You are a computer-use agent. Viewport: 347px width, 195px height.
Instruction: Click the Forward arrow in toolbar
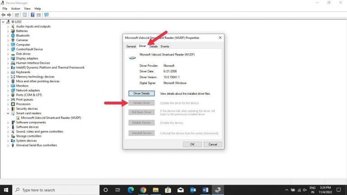9,15
